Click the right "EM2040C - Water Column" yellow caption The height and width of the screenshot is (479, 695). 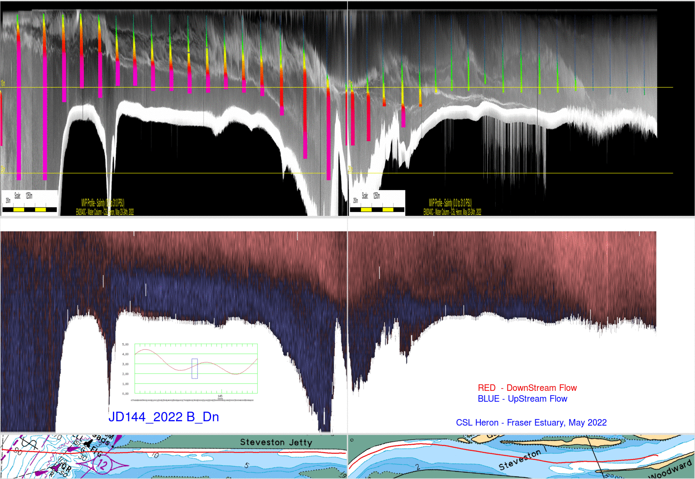[452, 212]
